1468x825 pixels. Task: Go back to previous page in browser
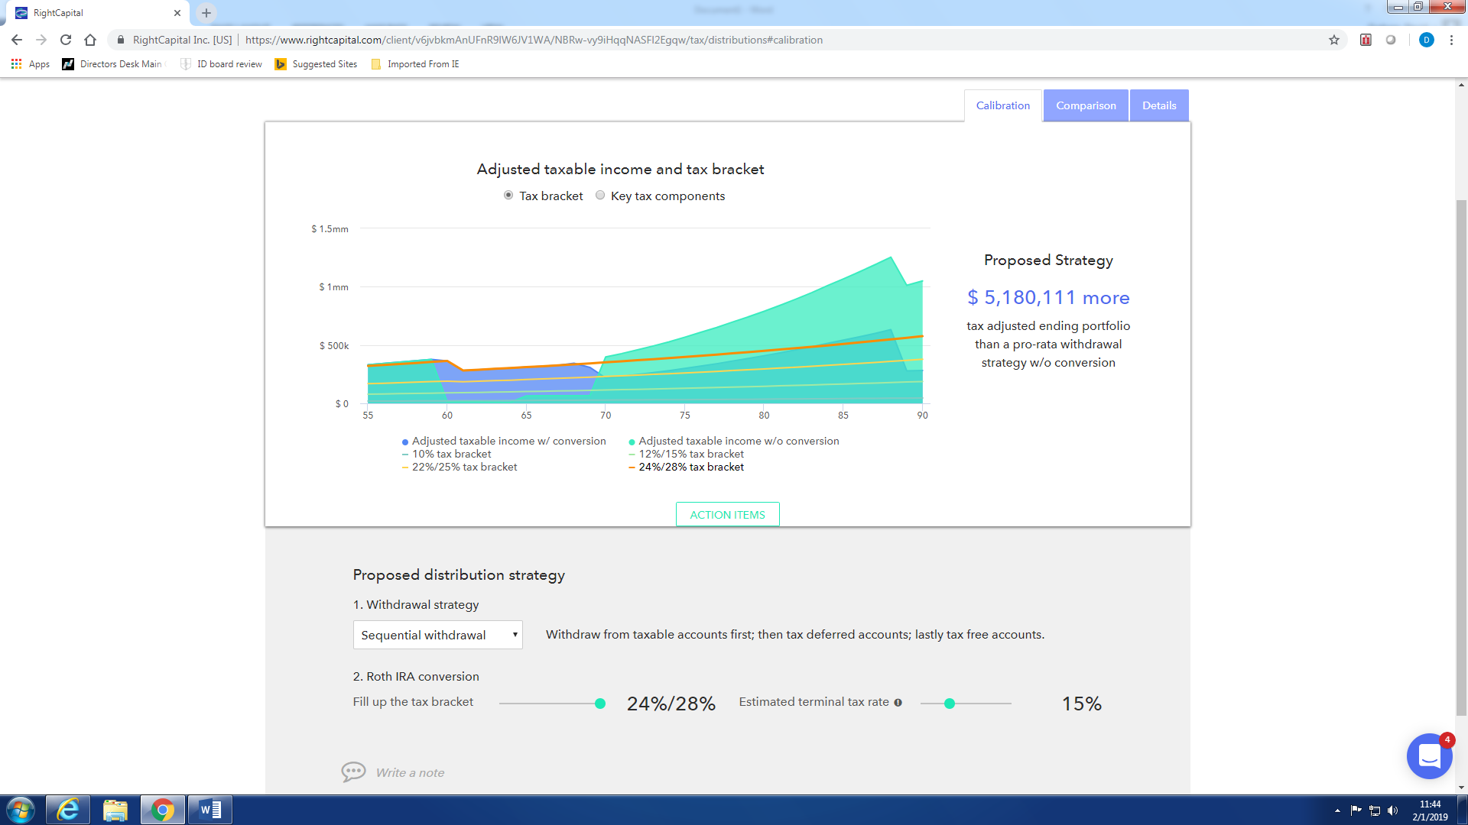coord(17,40)
